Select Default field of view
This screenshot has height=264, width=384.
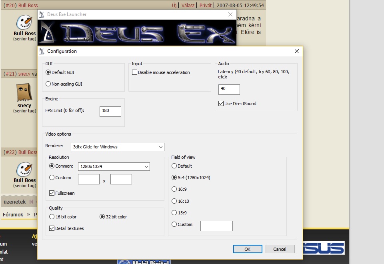click(x=174, y=166)
